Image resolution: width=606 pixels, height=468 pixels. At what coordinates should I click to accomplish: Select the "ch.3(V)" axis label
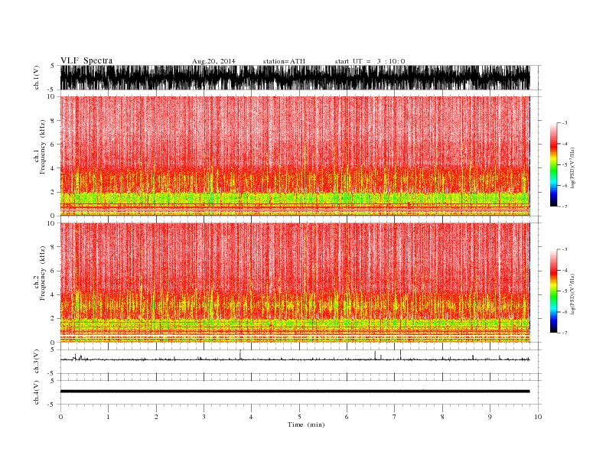coord(37,362)
